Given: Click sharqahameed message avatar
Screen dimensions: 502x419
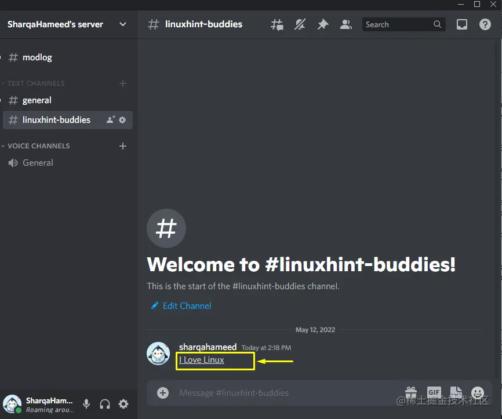Looking at the screenshot, I should click(x=158, y=354).
